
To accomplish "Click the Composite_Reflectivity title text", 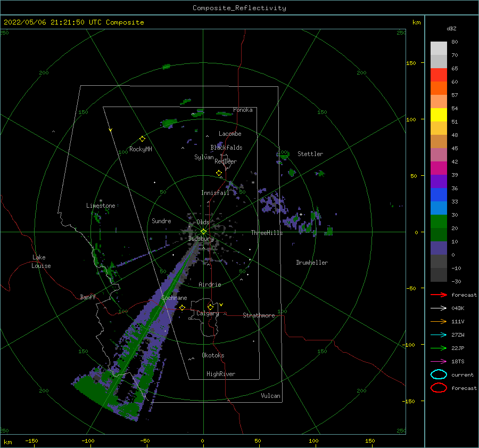I will pyautogui.click(x=239, y=8).
